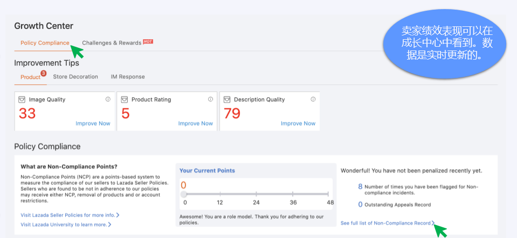This screenshot has width=517, height=238.
Task: Click Improve Now for Image Quality
Action: (93, 124)
